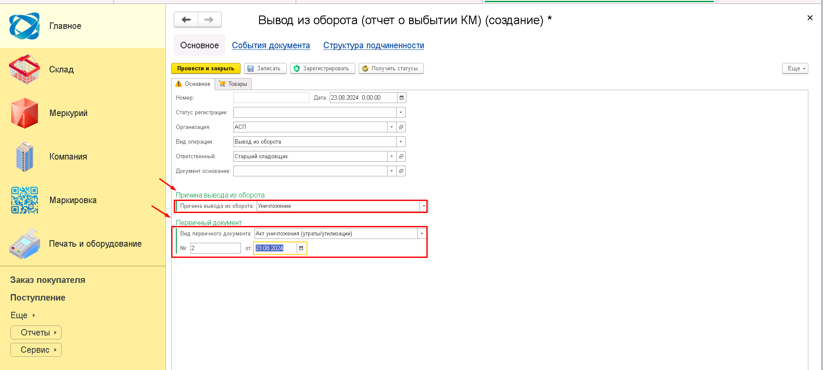Click Провести и закрыть button
This screenshot has height=370, width=823.
click(206, 69)
